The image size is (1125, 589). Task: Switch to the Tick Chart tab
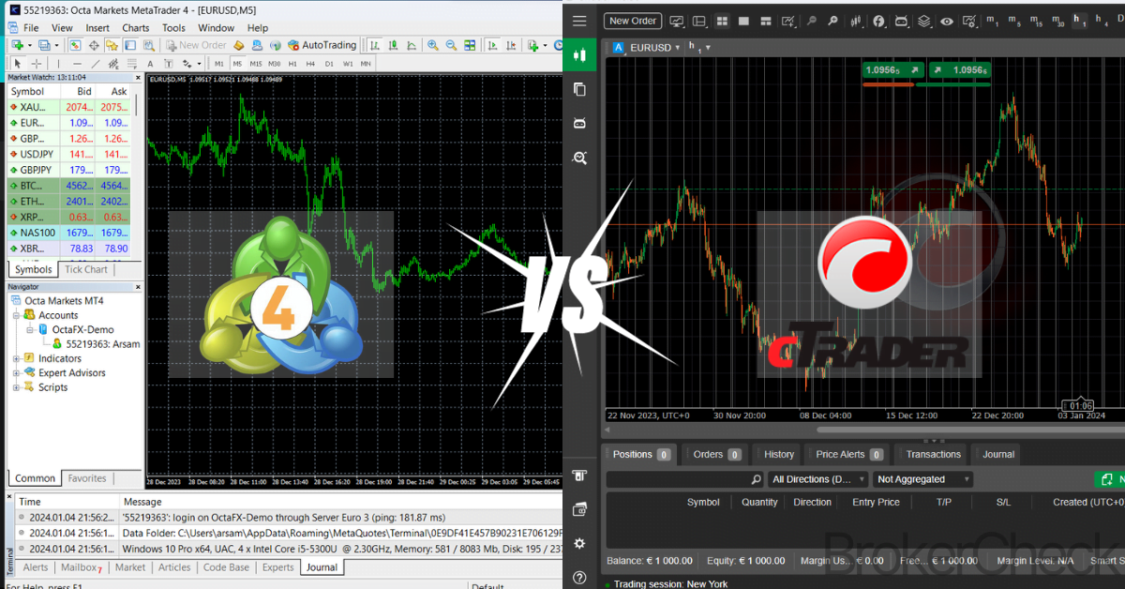(85, 269)
